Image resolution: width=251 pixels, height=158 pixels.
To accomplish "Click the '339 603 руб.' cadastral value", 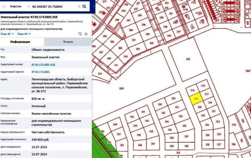I will click(x=40, y=140).
